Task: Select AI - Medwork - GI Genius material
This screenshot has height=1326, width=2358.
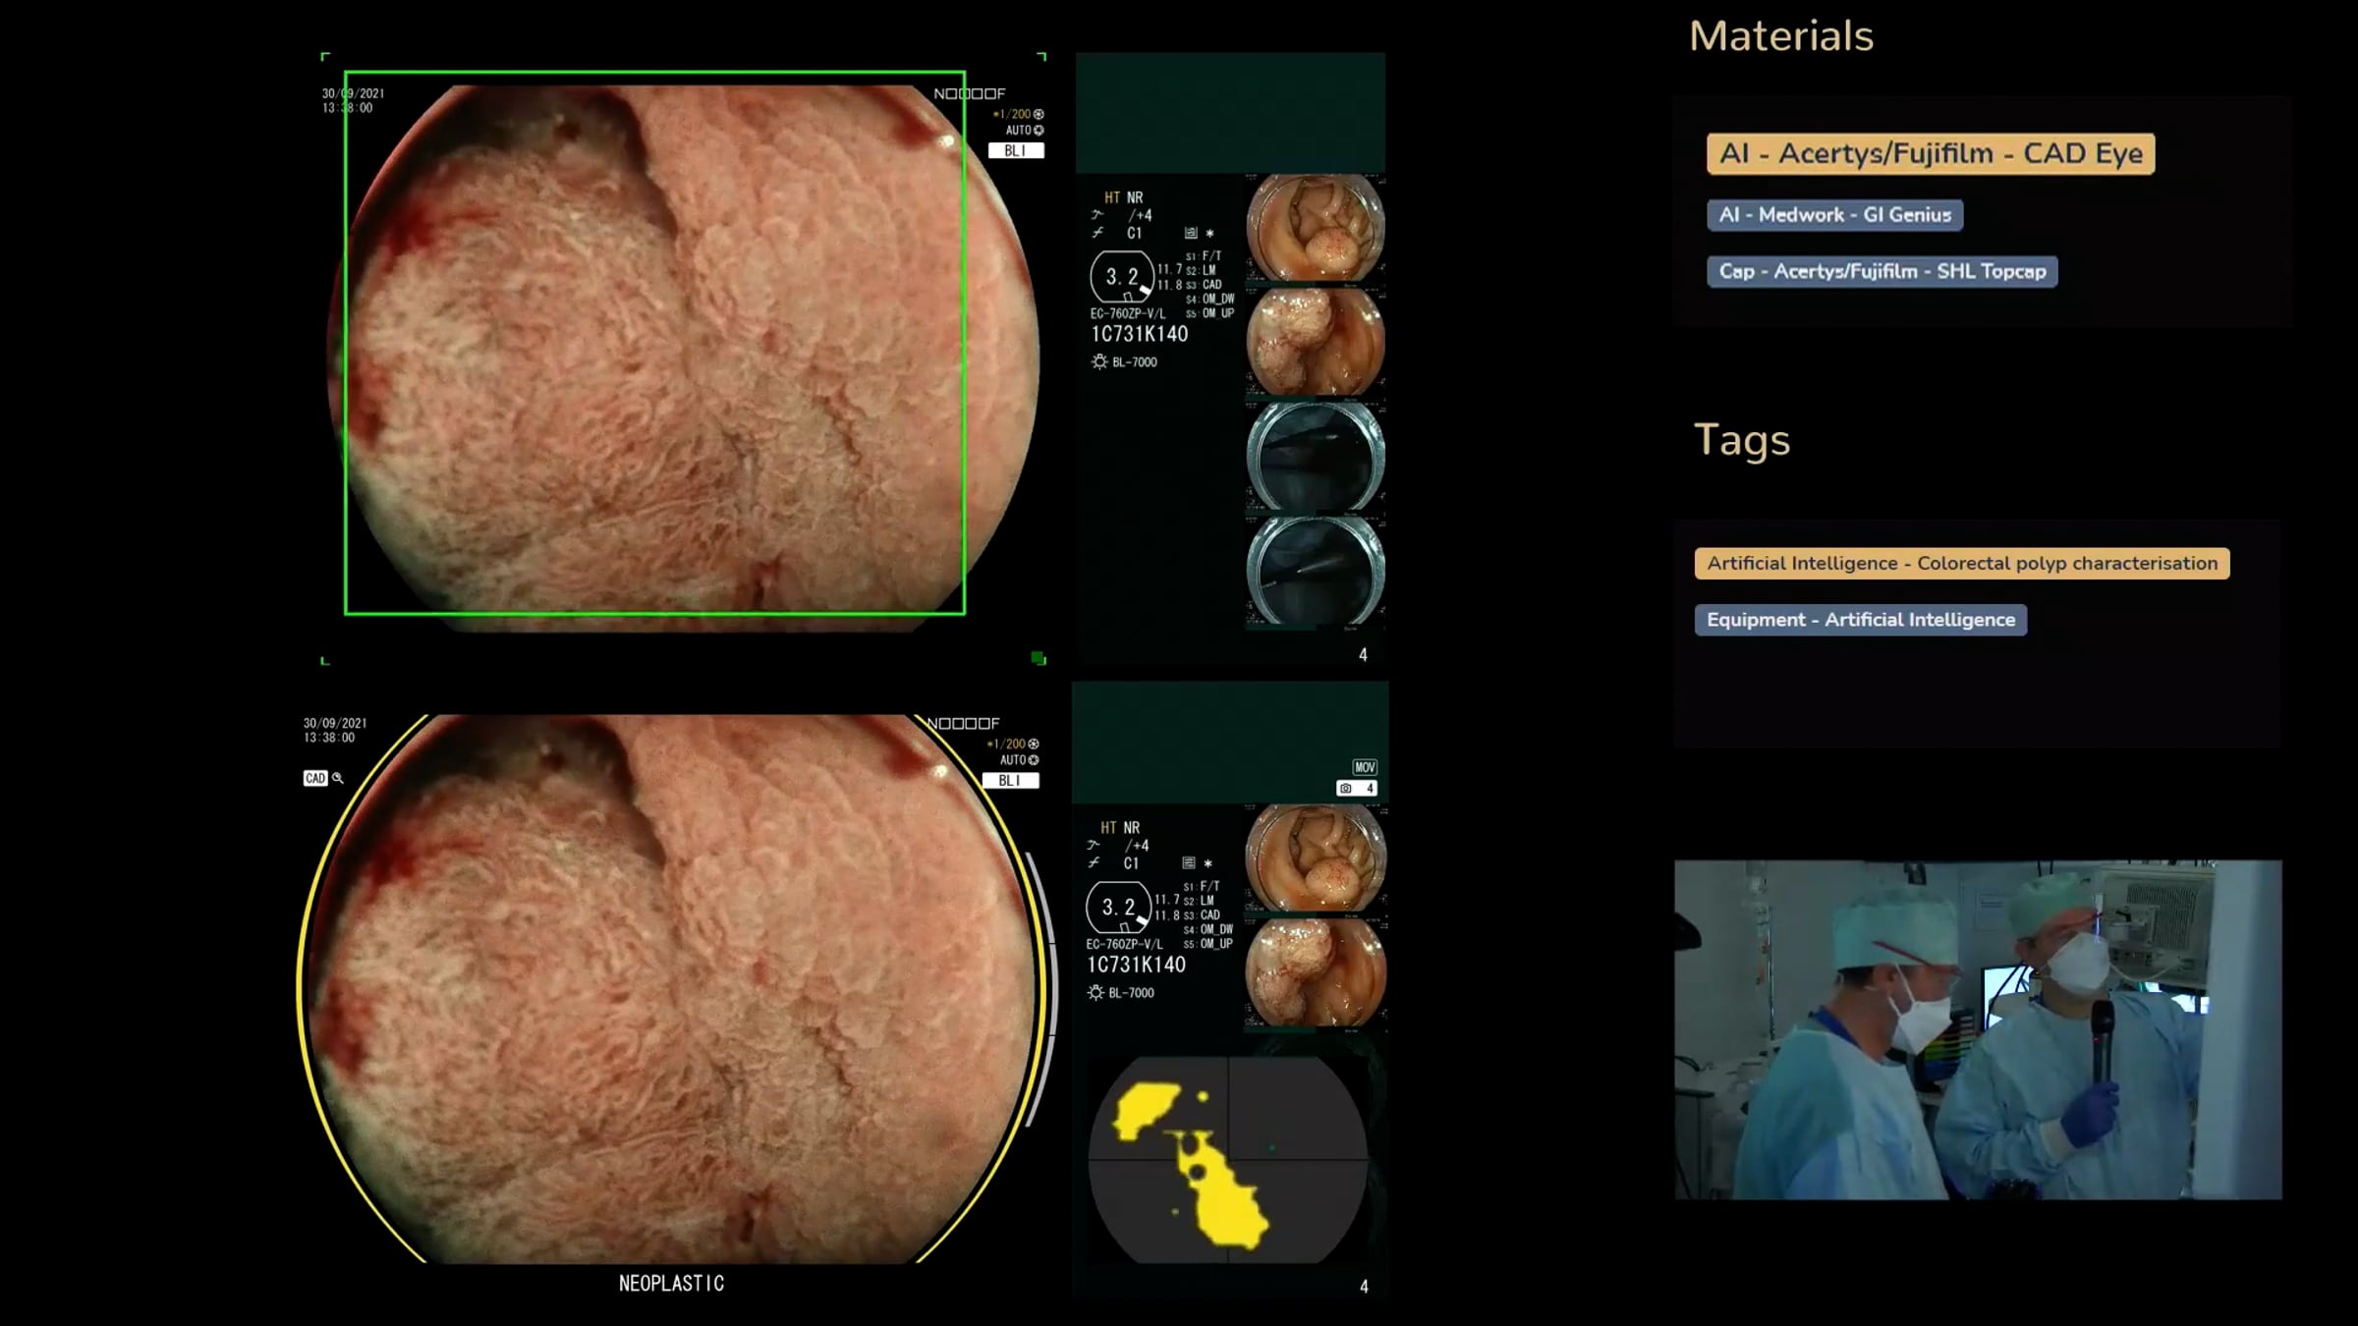Action: coord(1834,215)
